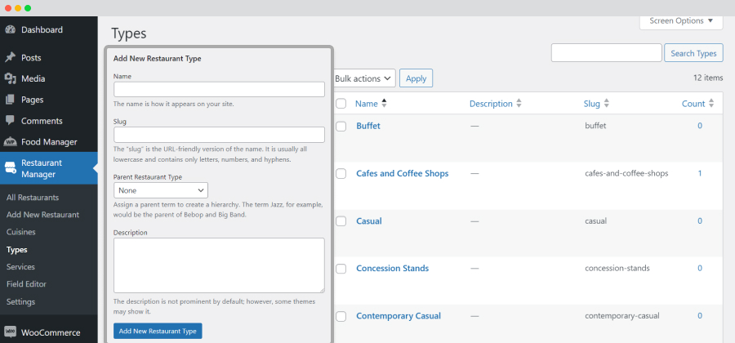Viewport: 735px width, 343px height.
Task: Go to Cuisines submenu
Action: click(x=20, y=232)
